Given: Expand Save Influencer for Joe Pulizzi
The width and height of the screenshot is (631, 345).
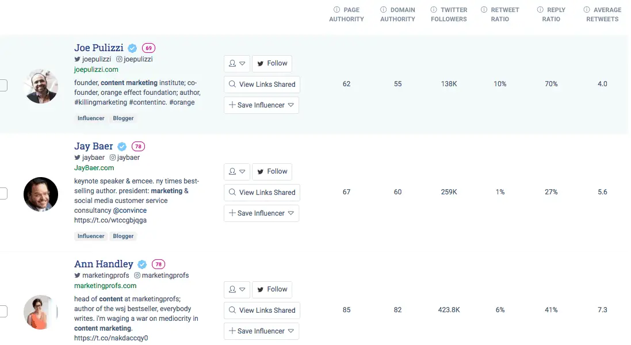Looking at the screenshot, I should [262, 105].
